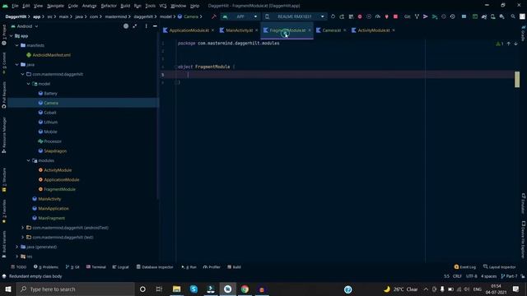Click the Attach Debugger icon before Stop
The width and height of the screenshot is (527, 296).
[x=386, y=16]
